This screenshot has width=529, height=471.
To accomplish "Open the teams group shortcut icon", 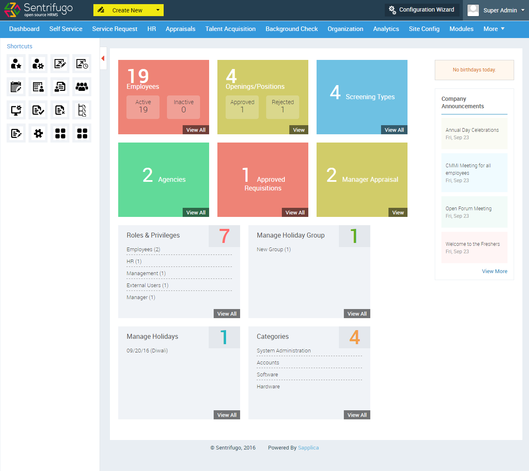I will coord(81,87).
